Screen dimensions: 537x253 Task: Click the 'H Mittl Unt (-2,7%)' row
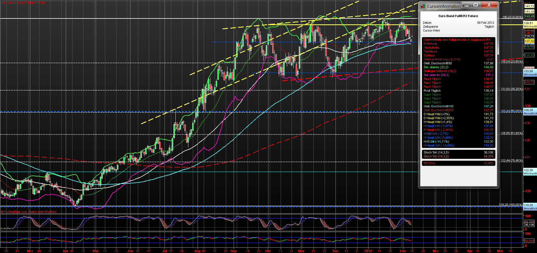pyautogui.click(x=458, y=134)
